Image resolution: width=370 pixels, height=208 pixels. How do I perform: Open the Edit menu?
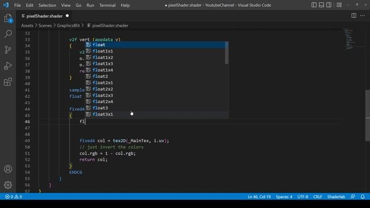click(x=29, y=5)
